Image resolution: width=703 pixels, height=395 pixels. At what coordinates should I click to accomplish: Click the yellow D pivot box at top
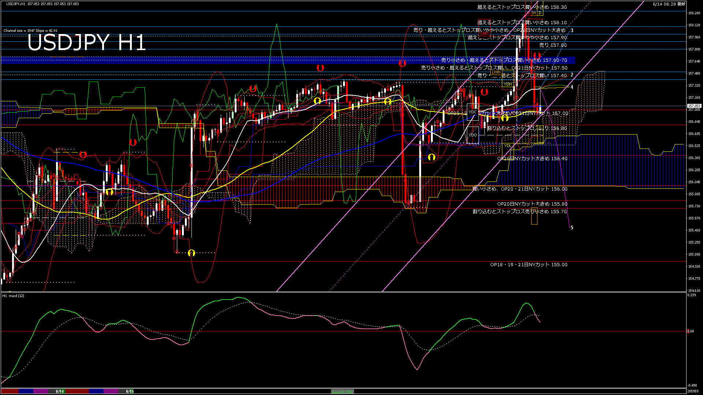coord(540,13)
